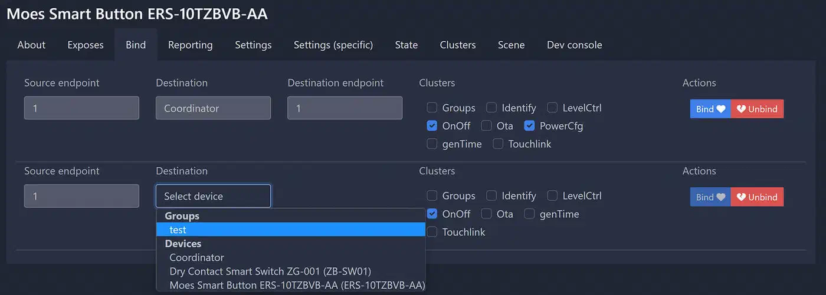Click the Unbind broken-heart button in second row
Screen dimensions: 826x295
pyautogui.click(x=757, y=197)
